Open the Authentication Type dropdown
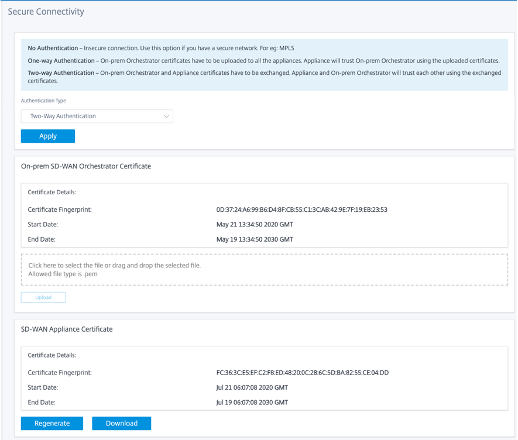Image resolution: width=518 pixels, height=440 pixels. [x=97, y=116]
